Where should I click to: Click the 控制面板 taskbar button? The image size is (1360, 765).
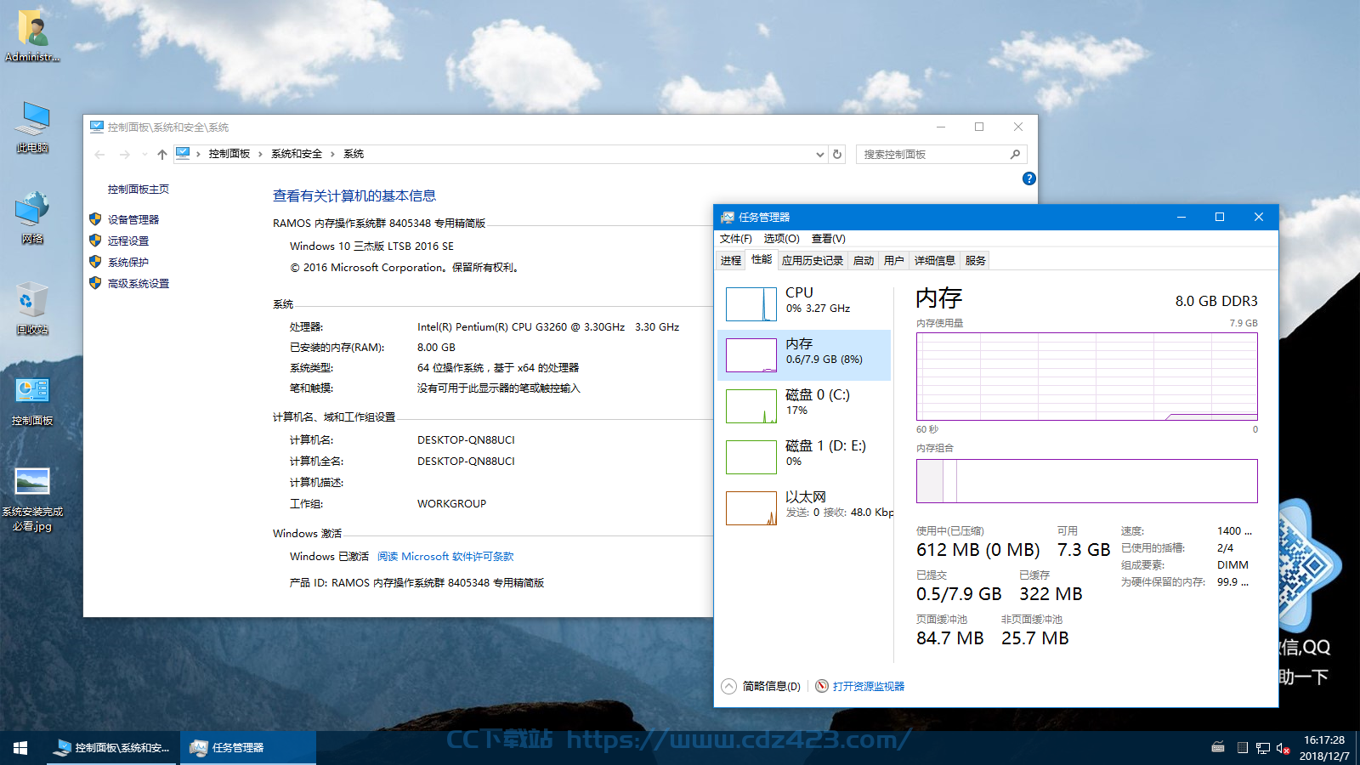(112, 748)
